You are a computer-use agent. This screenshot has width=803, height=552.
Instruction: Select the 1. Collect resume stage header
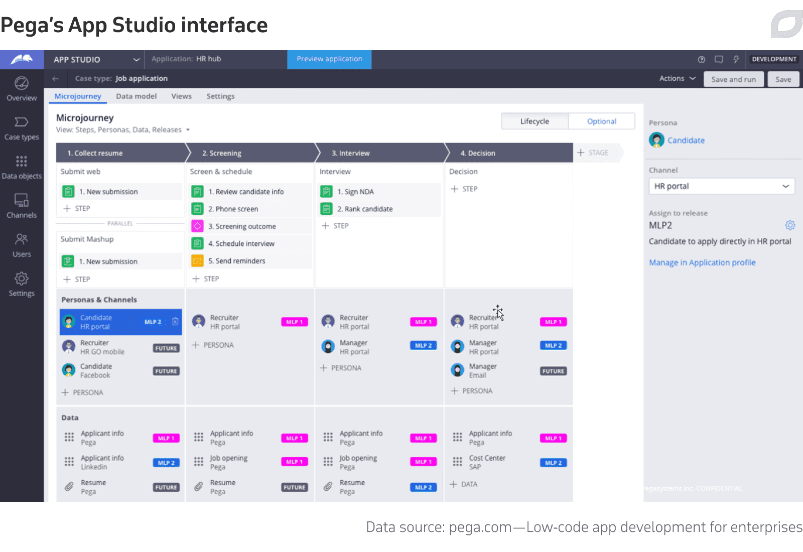120,153
